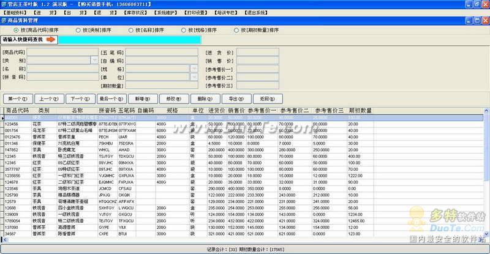Choose sort by 名称 option
The width and height of the screenshot is (490, 254).
130,29
